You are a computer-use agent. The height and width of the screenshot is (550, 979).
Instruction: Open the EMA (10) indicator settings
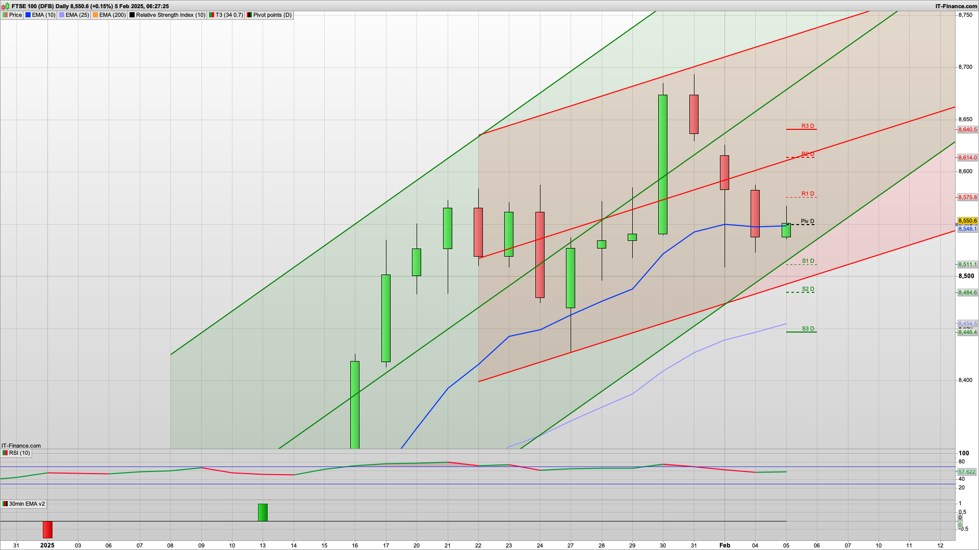pyautogui.click(x=41, y=15)
